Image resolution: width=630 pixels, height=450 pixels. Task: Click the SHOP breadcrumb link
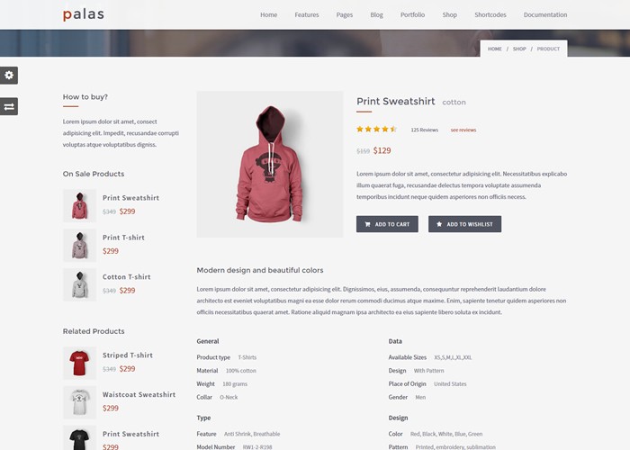[x=519, y=49]
